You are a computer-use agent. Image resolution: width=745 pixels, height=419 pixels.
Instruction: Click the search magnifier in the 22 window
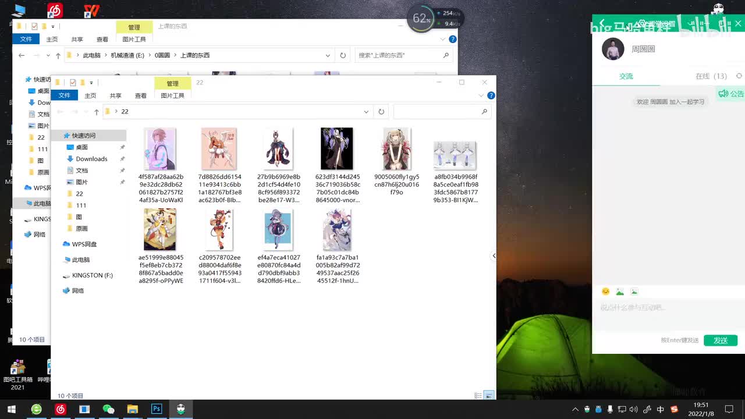click(x=484, y=112)
